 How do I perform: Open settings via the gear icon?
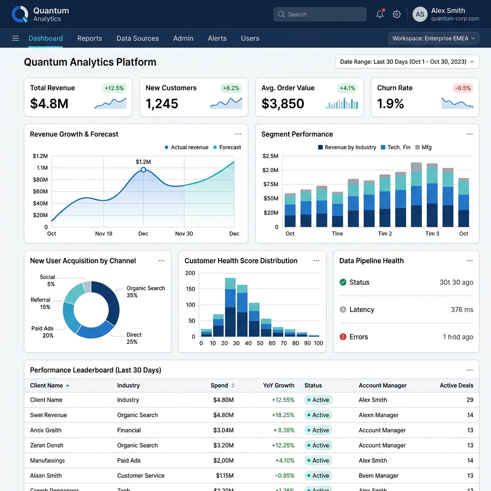click(397, 14)
